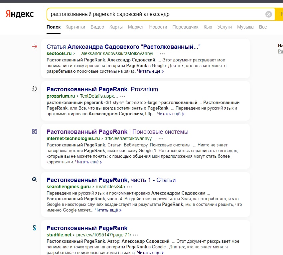Select the Переводчик tab
This screenshot has height=255, width=283.
click(185, 27)
